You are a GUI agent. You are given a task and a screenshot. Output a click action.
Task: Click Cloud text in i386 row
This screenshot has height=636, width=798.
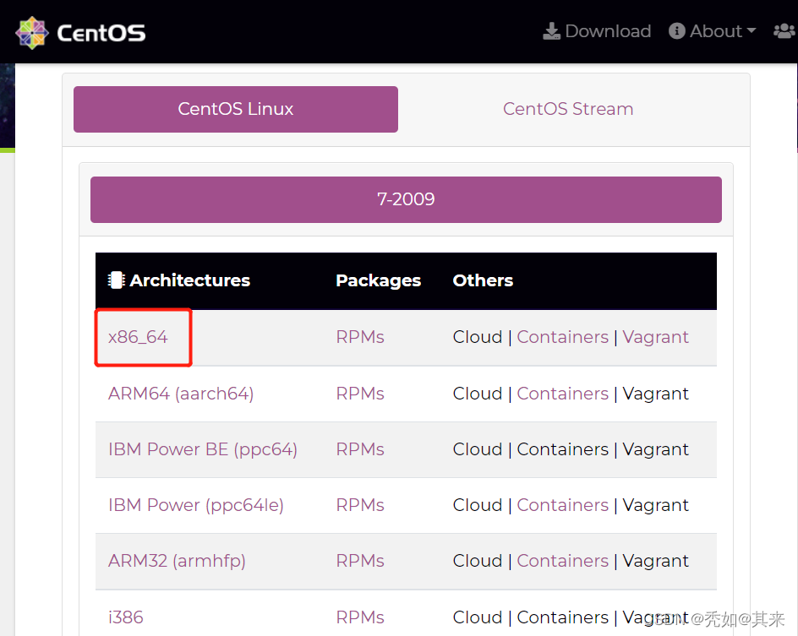(478, 617)
